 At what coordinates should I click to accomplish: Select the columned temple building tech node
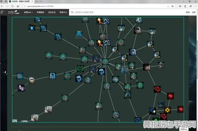point(32,80)
